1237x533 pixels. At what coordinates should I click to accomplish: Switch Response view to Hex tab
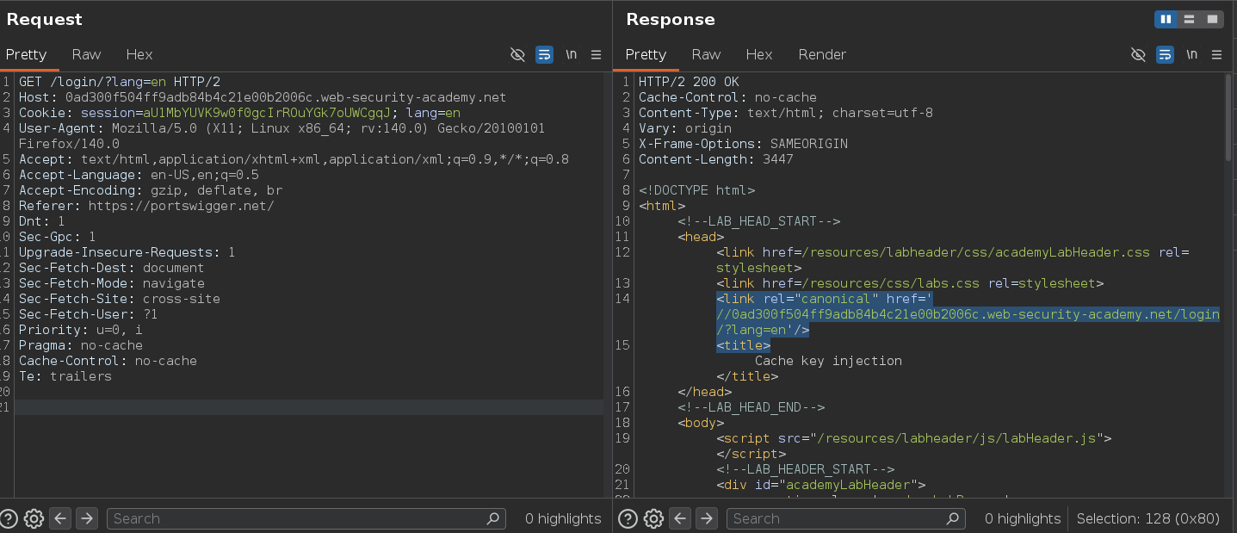coord(758,54)
